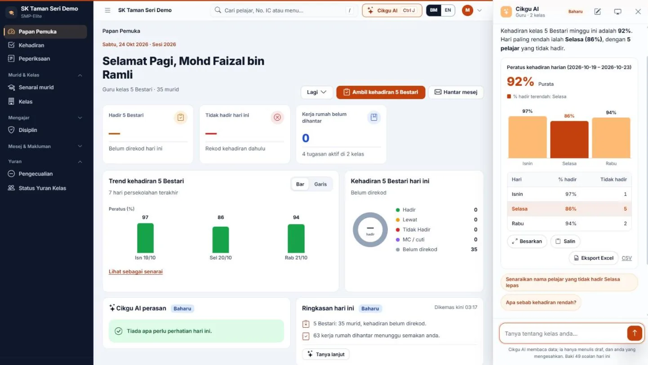
Task: Open Peperiksaan in sidebar
Action: click(x=45, y=59)
